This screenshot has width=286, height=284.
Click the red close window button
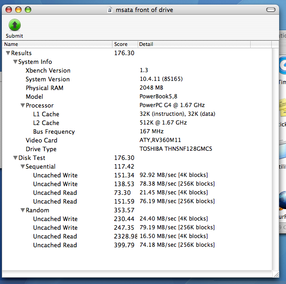(9, 10)
